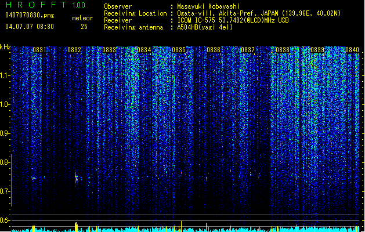Image resolution: width=365 pixels, height=232 pixels.
Task: Click the 0.6 kHz axis tick label
Action: [x=4, y=220]
